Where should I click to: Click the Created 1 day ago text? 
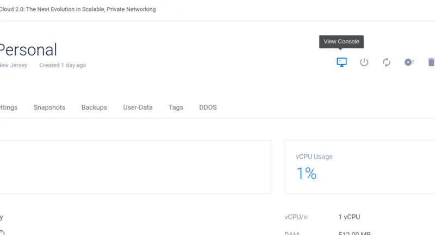tap(63, 65)
